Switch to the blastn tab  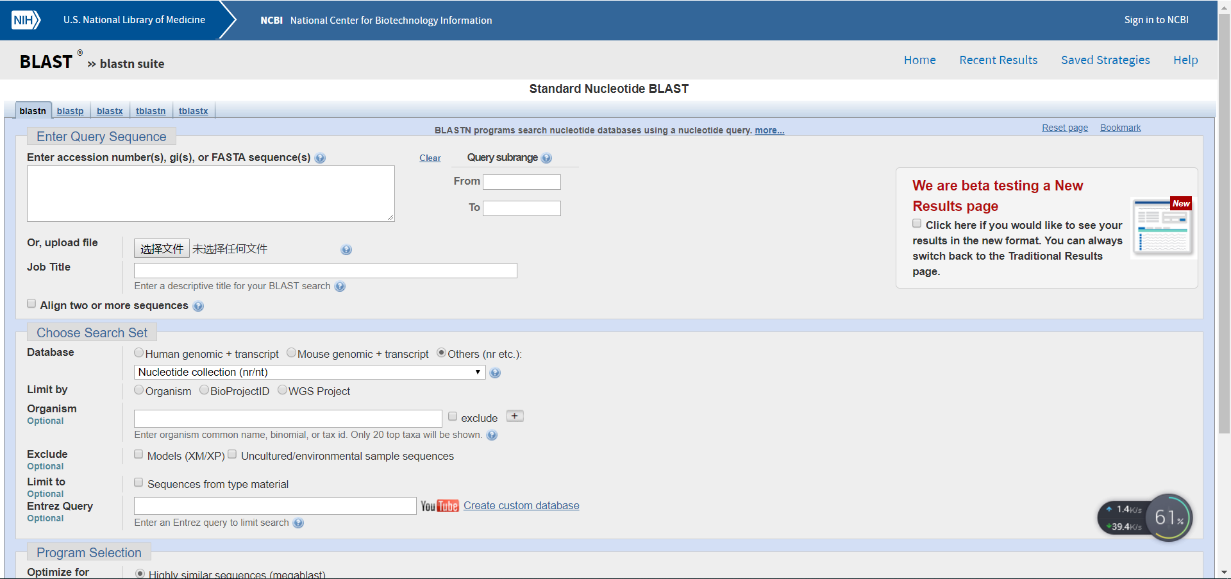pos(33,111)
